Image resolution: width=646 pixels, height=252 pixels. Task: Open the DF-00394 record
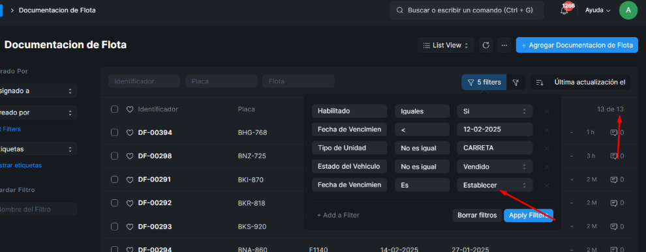pyautogui.click(x=155, y=133)
